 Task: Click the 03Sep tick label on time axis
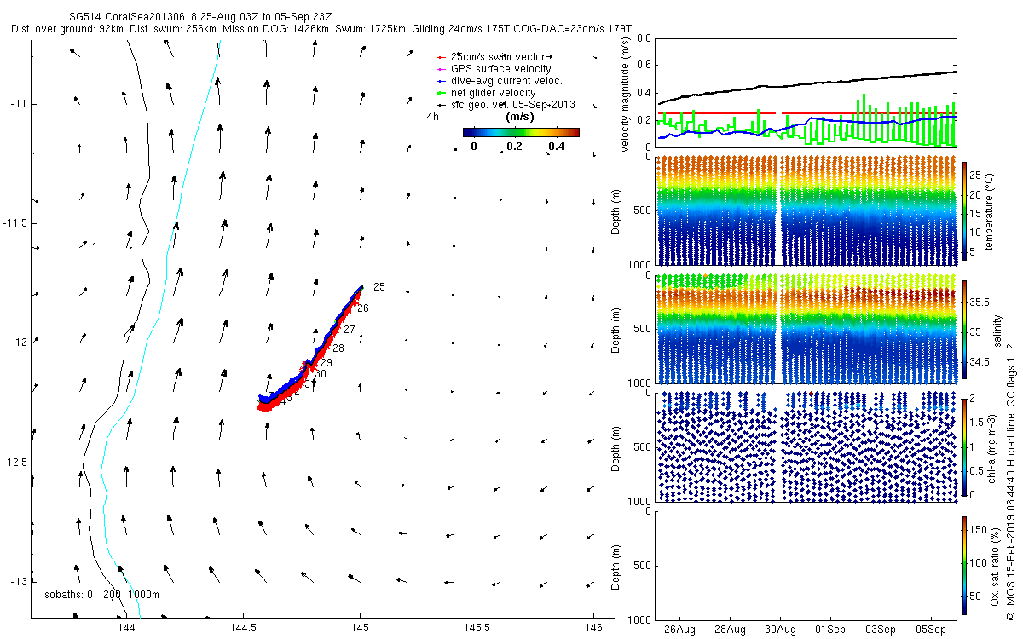point(881,630)
